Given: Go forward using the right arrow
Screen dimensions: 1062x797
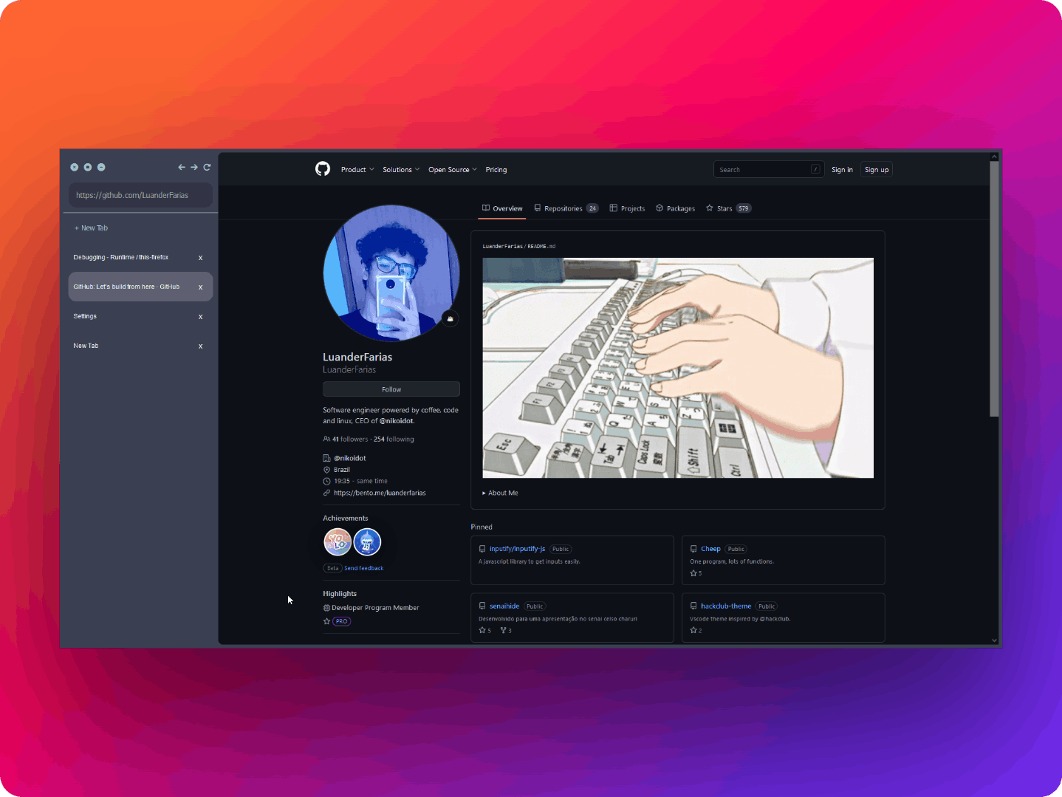Looking at the screenshot, I should (194, 168).
